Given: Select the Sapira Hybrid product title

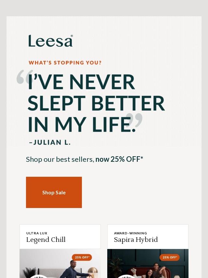Looking at the screenshot, I should (136, 240).
